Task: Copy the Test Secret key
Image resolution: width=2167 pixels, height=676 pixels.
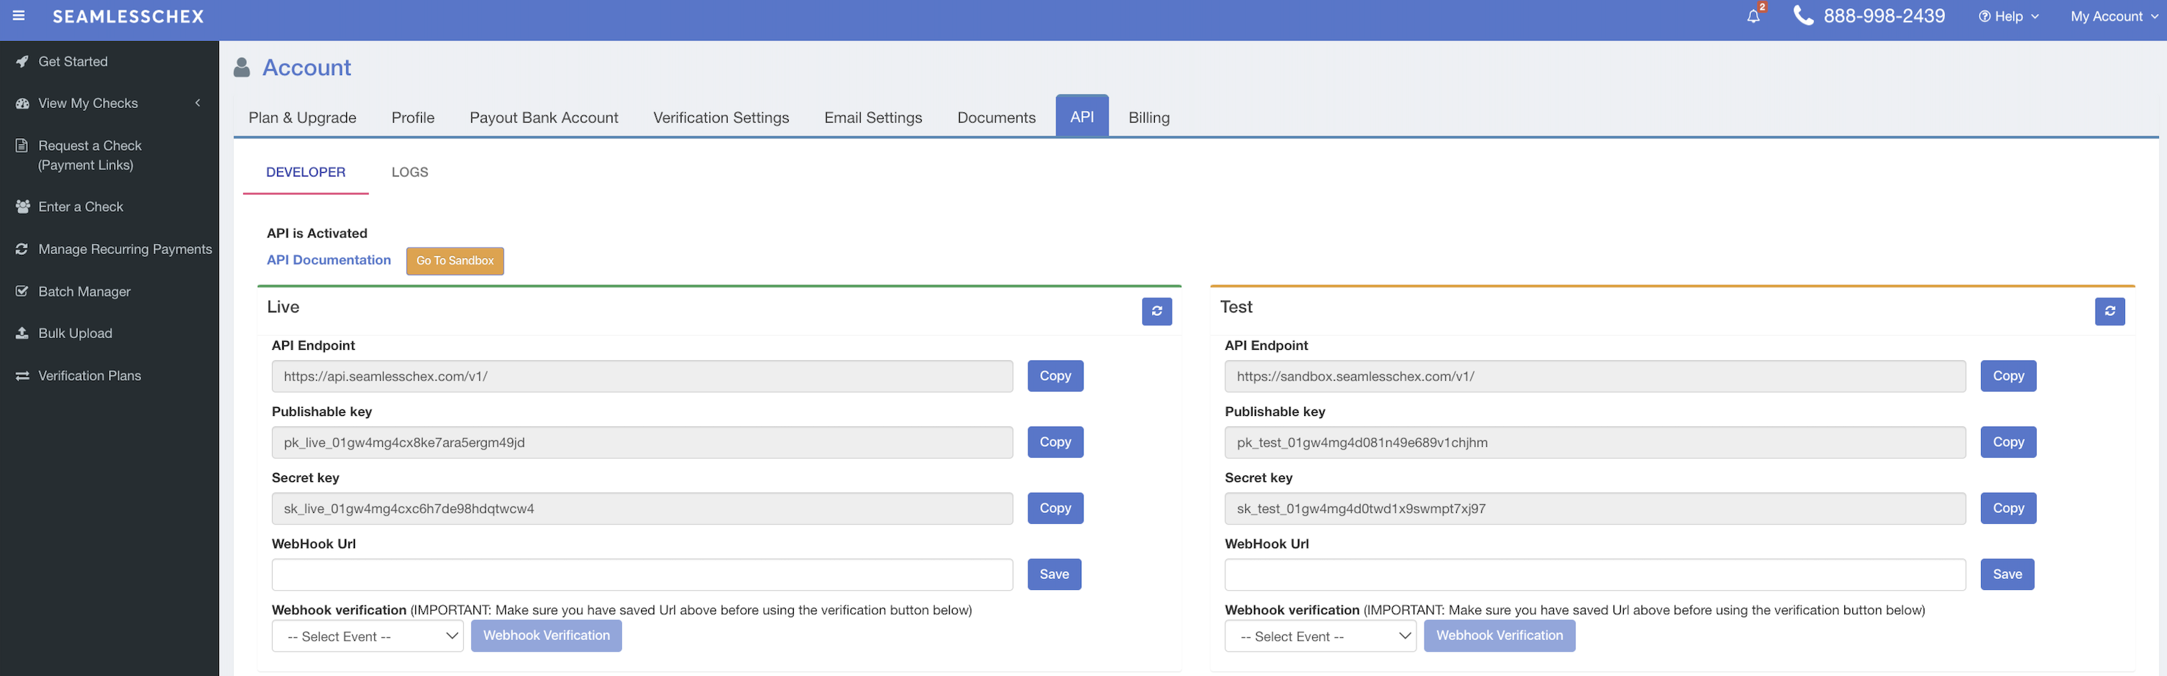Action: [2008, 508]
